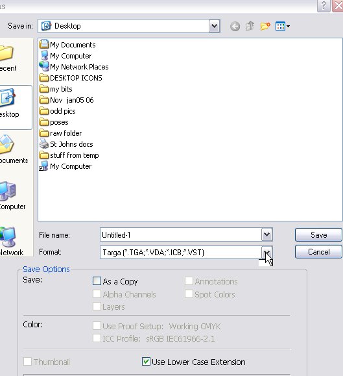Viewport: 343px width, 376px height.
Task: Select stuff from temp folder icon
Action: coord(44,155)
